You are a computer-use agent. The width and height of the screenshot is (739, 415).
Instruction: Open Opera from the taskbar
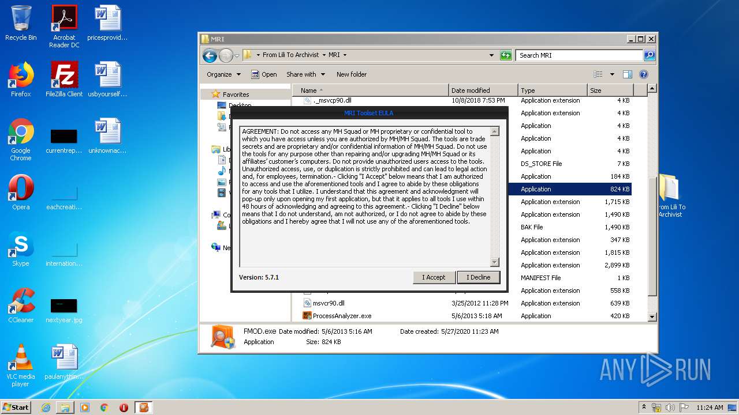click(124, 408)
